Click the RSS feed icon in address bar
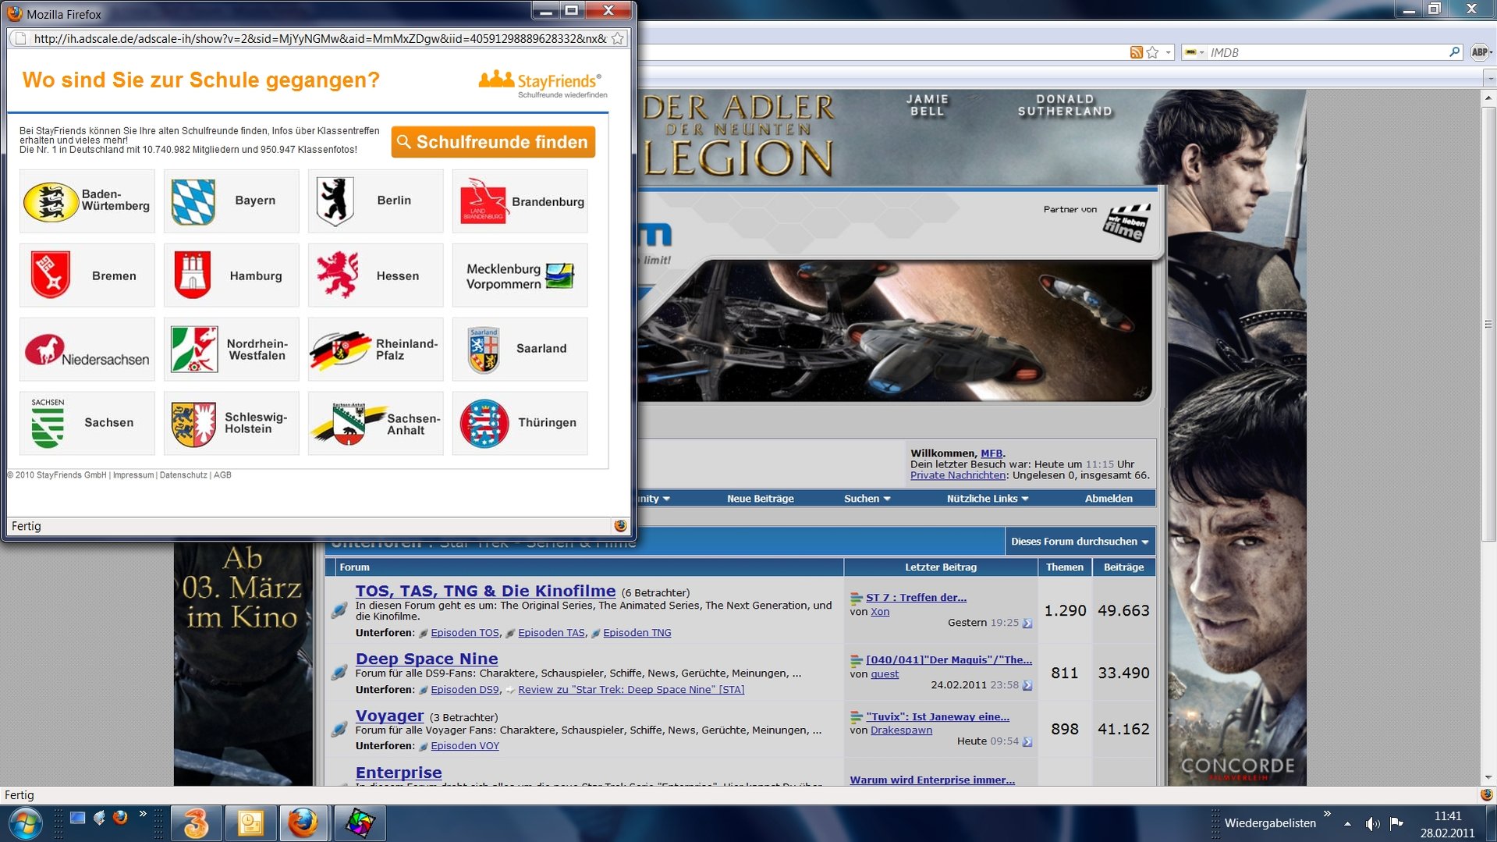The width and height of the screenshot is (1497, 842). click(x=1136, y=52)
